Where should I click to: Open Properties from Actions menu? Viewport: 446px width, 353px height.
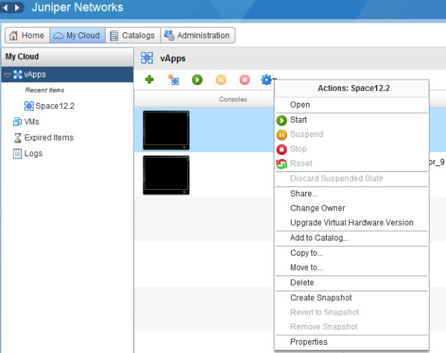point(351,342)
